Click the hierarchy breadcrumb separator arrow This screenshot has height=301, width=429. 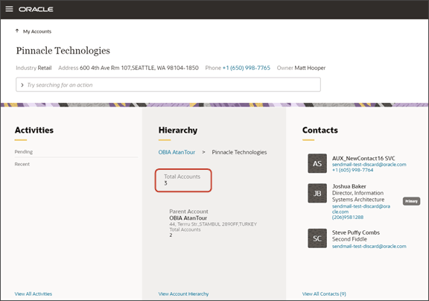203,152
